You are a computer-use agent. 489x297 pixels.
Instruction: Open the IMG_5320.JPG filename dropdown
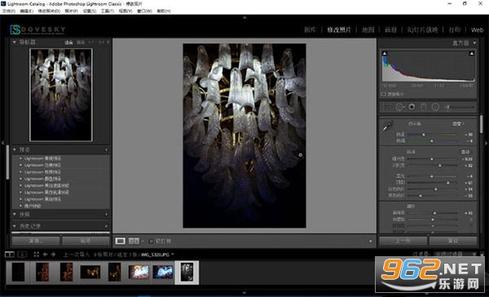157,255
